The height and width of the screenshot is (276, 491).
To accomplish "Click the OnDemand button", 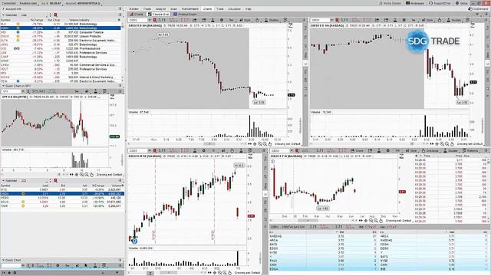I will click(478, 8).
